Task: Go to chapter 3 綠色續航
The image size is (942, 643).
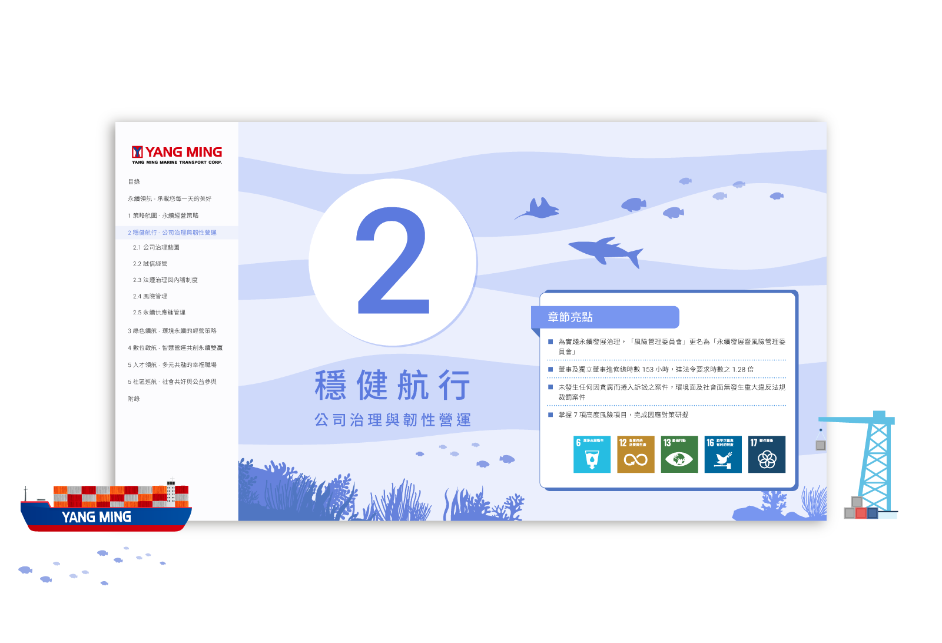Action: [173, 331]
